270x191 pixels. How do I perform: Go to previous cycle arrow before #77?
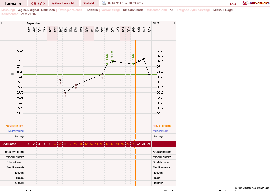point(32,4)
